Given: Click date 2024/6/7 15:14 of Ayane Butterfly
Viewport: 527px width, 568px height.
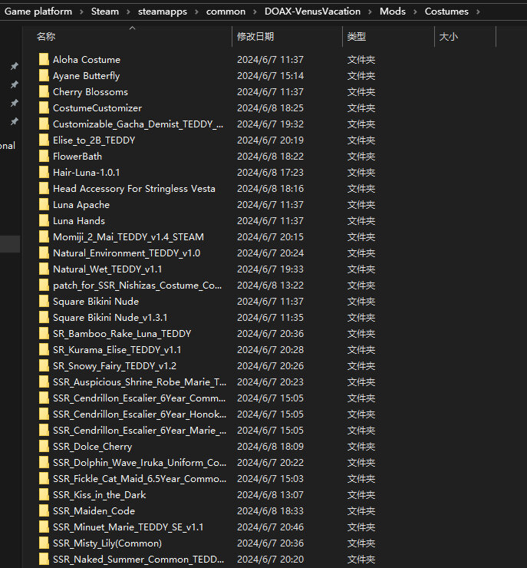Looking at the screenshot, I should coord(270,76).
